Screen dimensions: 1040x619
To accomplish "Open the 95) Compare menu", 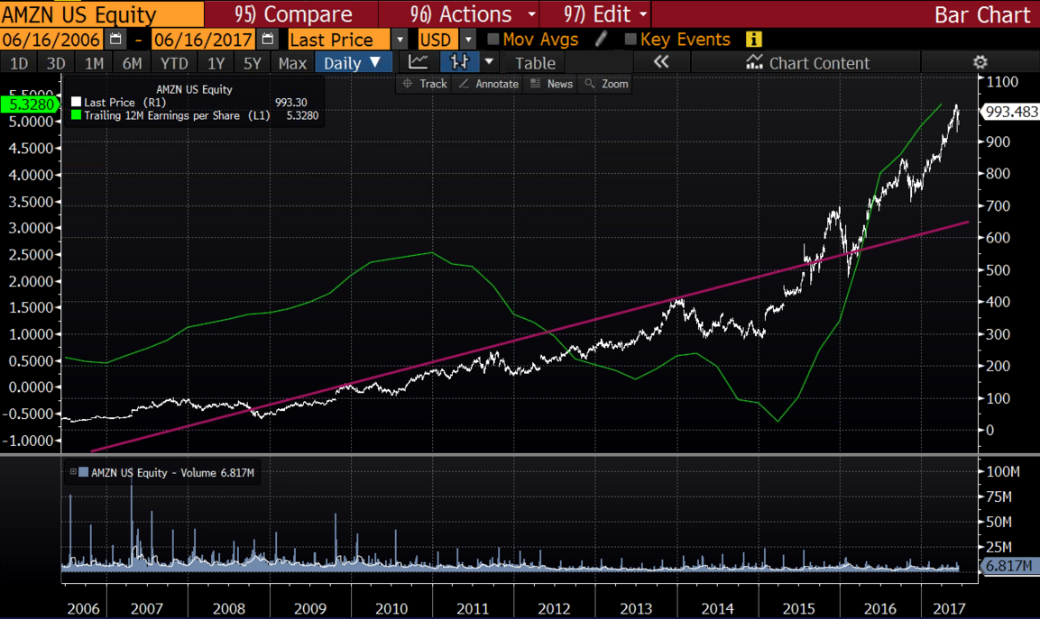I will click(x=292, y=14).
